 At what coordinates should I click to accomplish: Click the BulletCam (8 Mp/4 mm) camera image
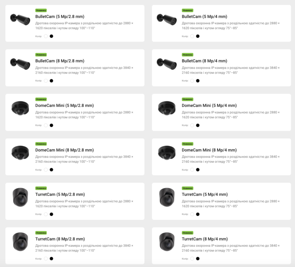tap(167, 63)
